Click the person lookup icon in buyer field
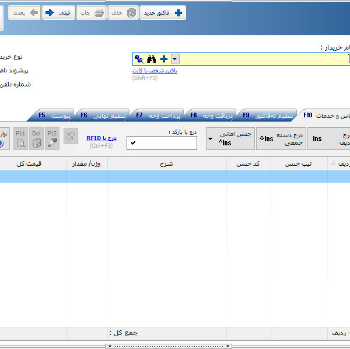Image resolution: width=350 pixels, height=349 pixels. point(139,59)
